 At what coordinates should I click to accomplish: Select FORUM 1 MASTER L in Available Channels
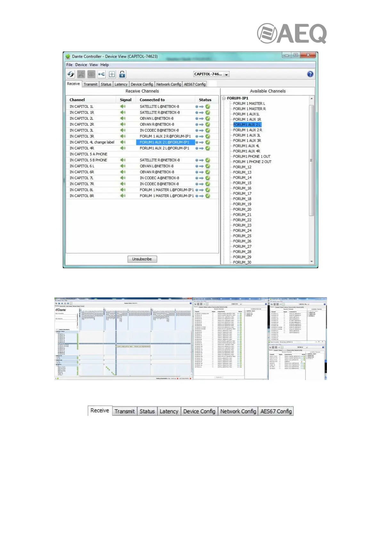point(249,104)
